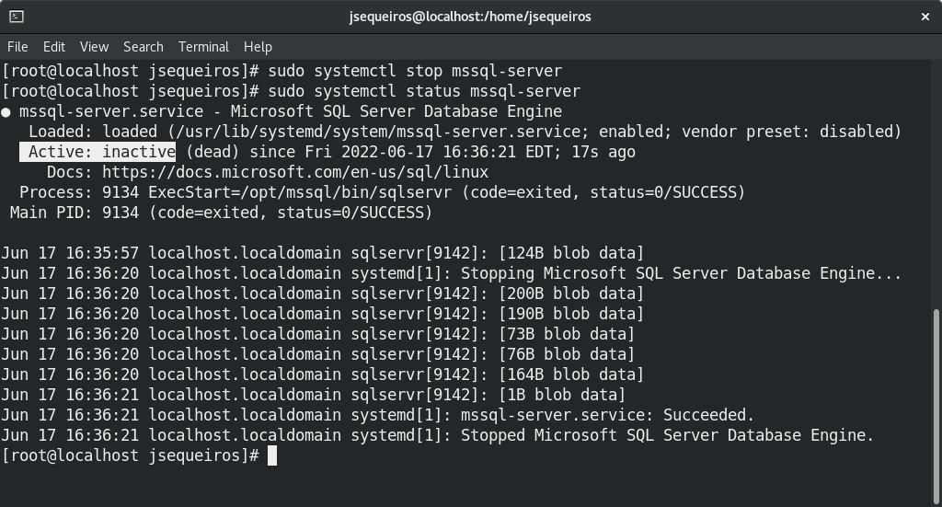Open the Search menu

point(143,47)
